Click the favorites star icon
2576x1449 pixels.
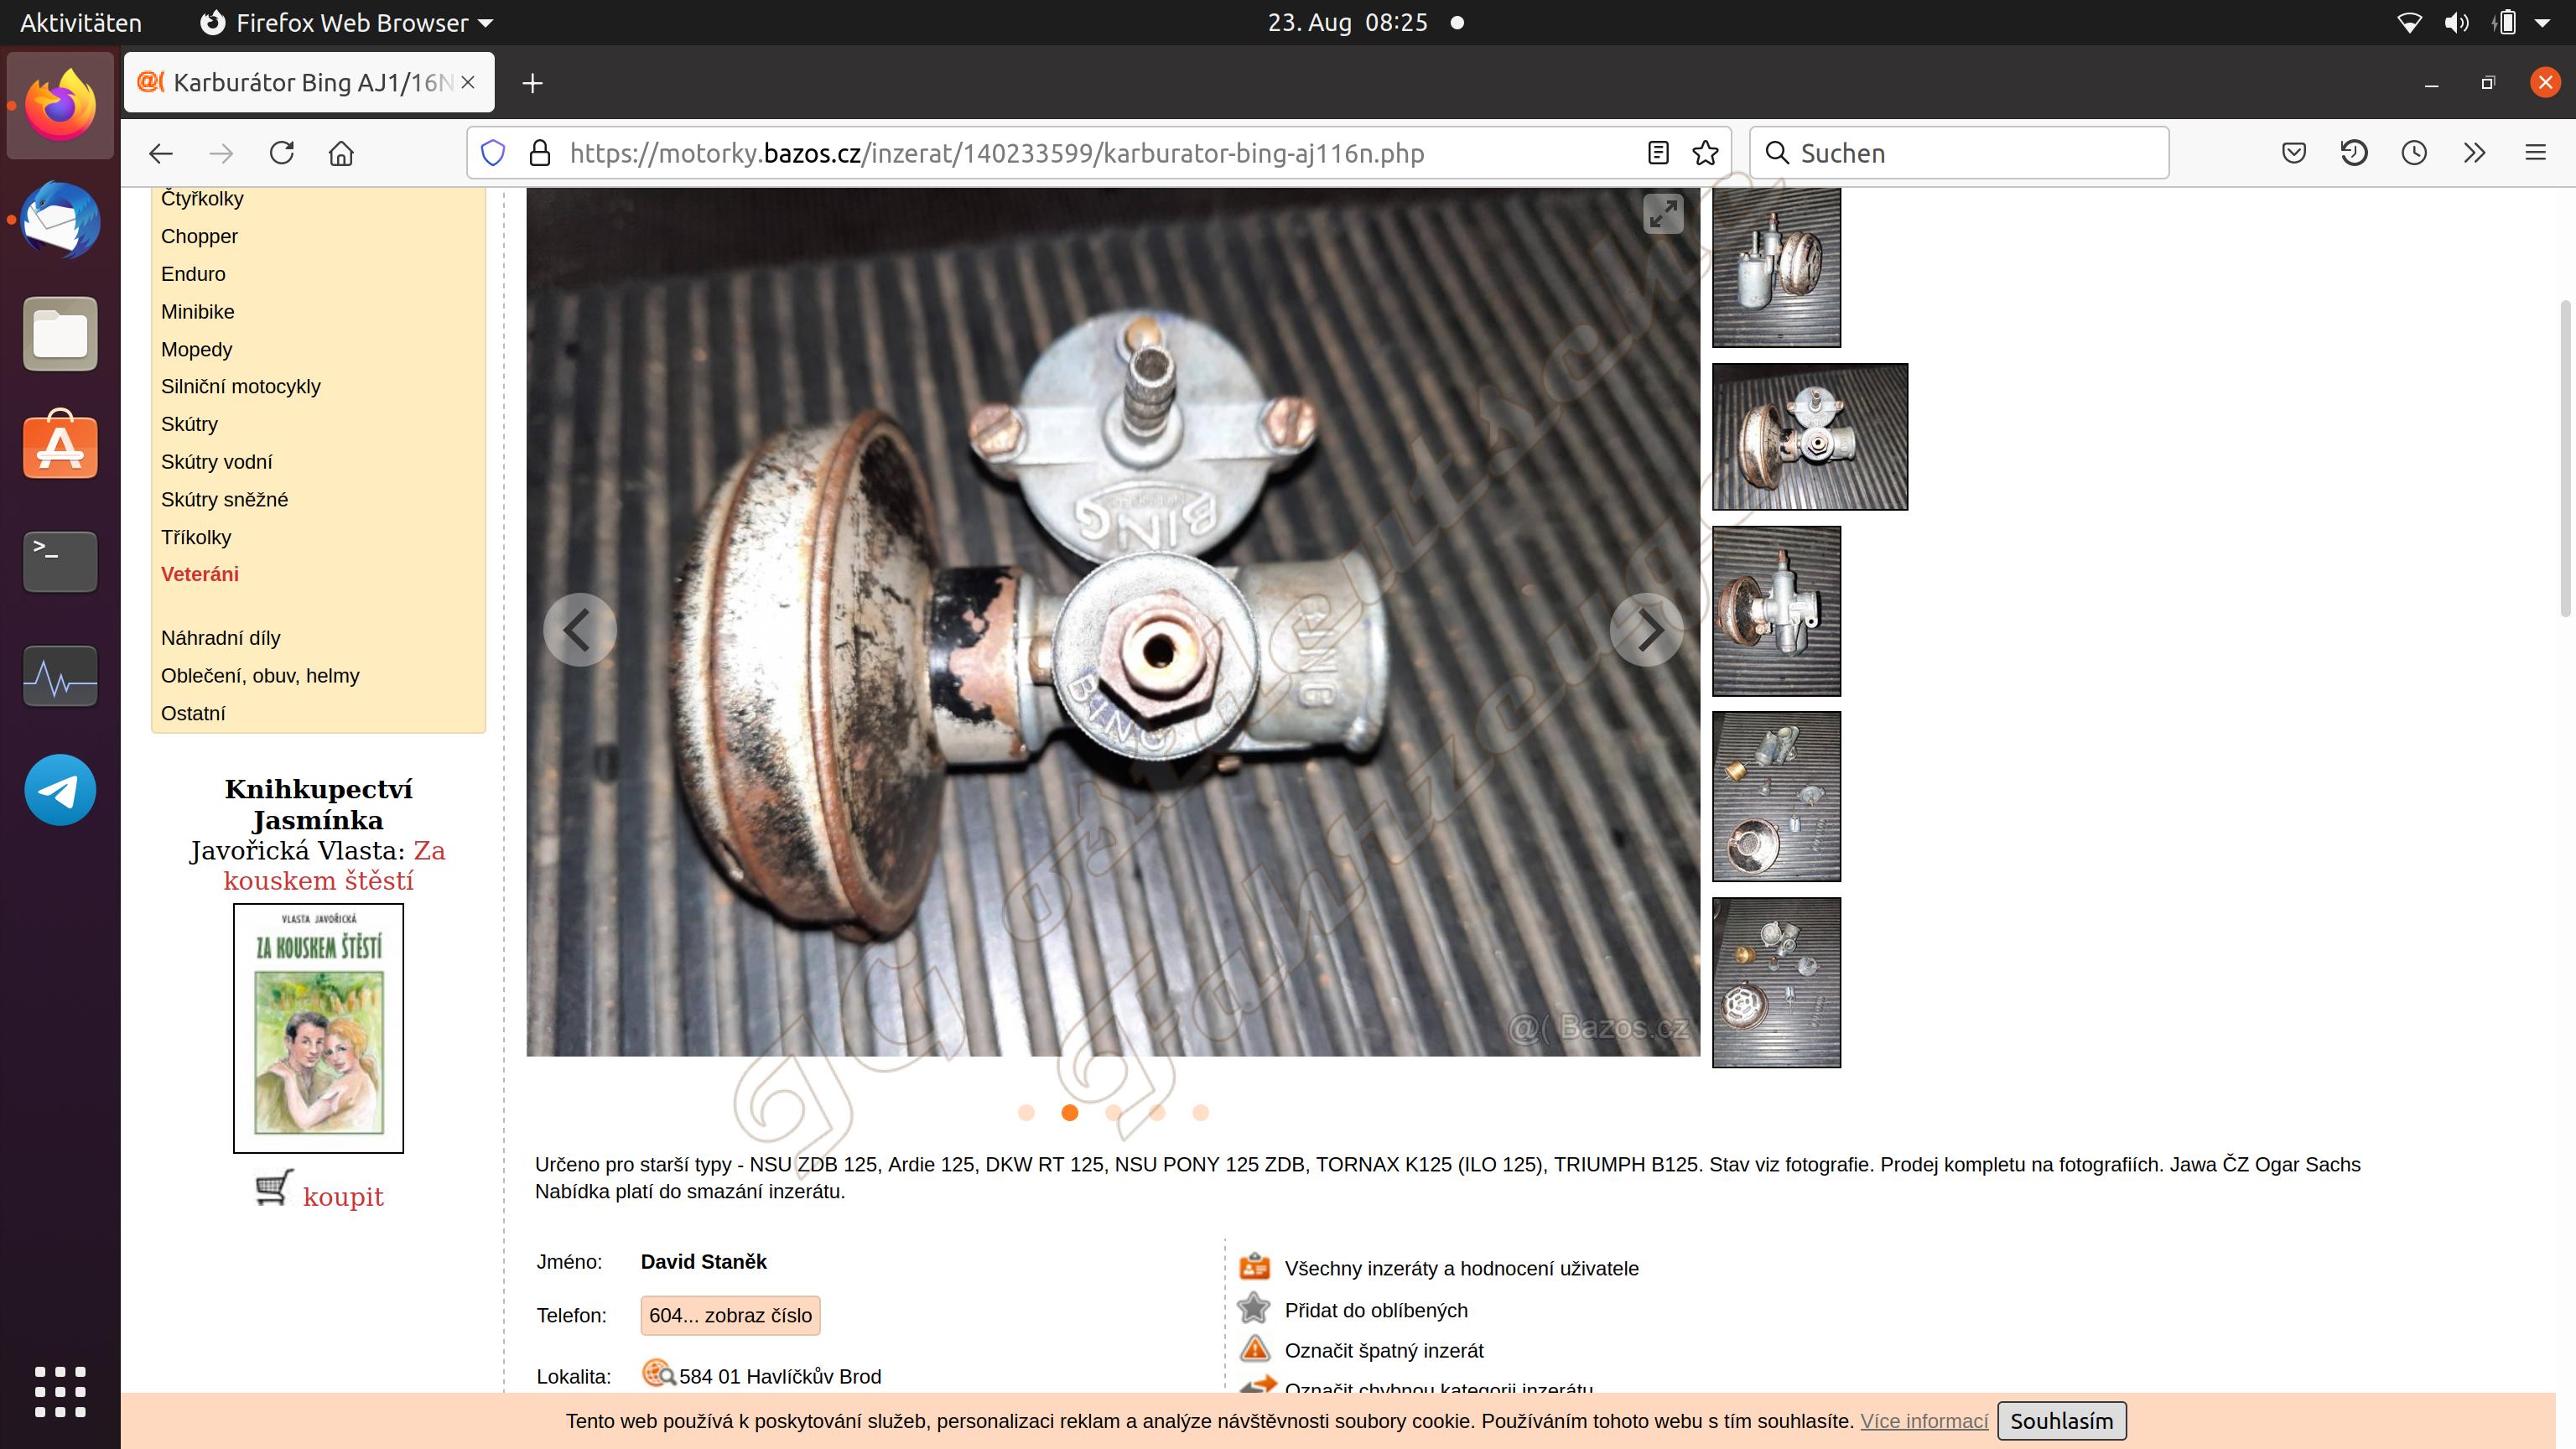[x=1254, y=1308]
